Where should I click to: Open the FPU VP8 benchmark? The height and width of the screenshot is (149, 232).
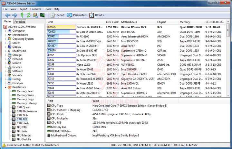pyautogui.click(x=22, y=128)
